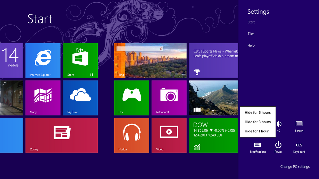Open Tiles in Settings pane

251,34
